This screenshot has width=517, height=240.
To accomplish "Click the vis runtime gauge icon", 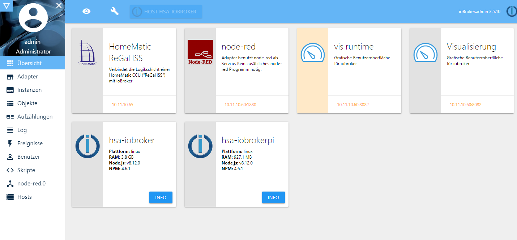I will click(313, 53).
